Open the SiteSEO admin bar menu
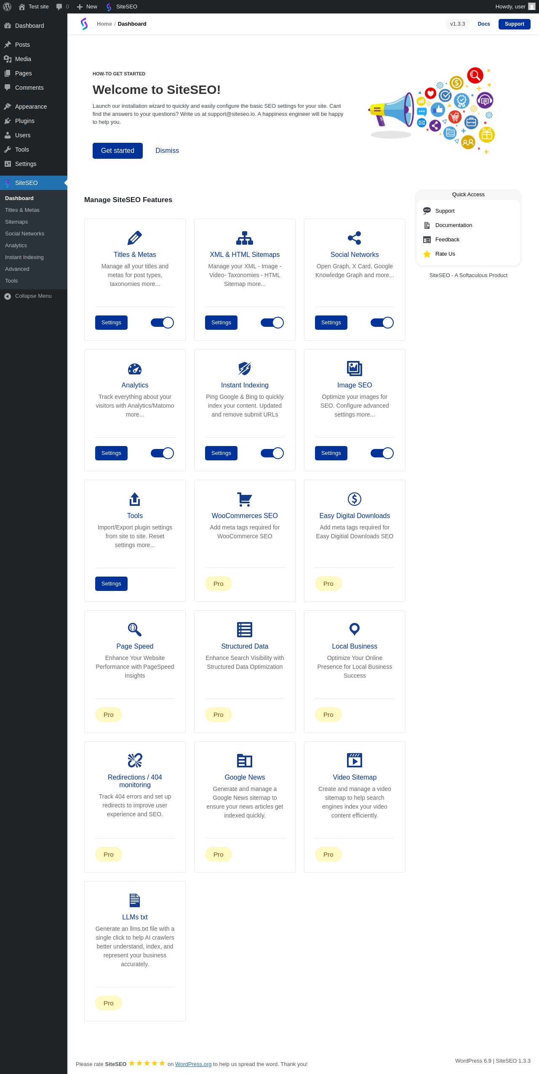This screenshot has width=539, height=1074. click(x=122, y=7)
